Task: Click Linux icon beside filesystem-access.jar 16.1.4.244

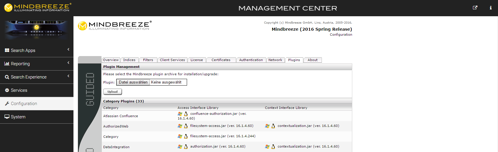Action: [x=186, y=136]
